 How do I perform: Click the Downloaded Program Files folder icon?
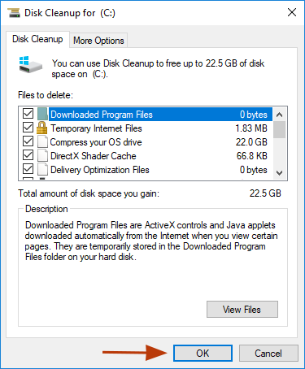(42, 114)
